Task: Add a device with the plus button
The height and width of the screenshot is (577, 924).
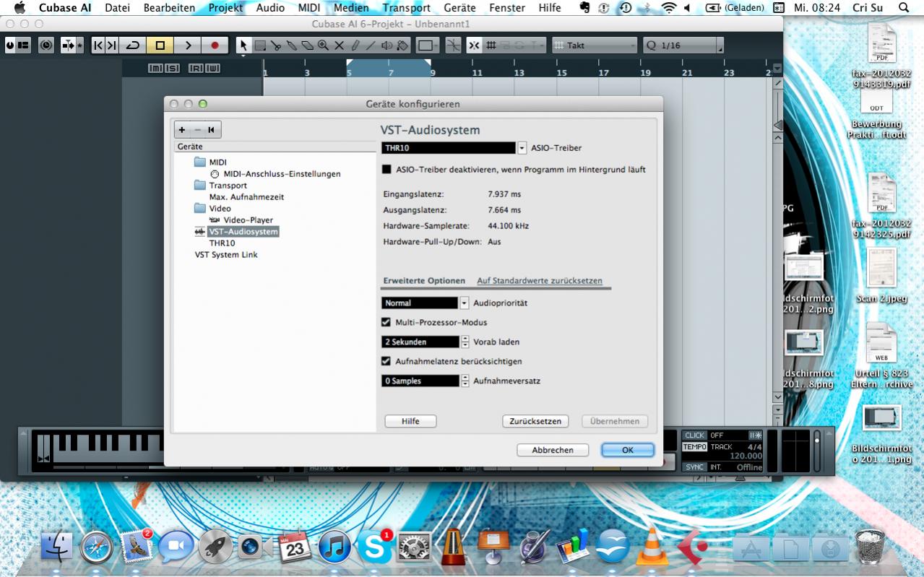Action: (x=182, y=130)
